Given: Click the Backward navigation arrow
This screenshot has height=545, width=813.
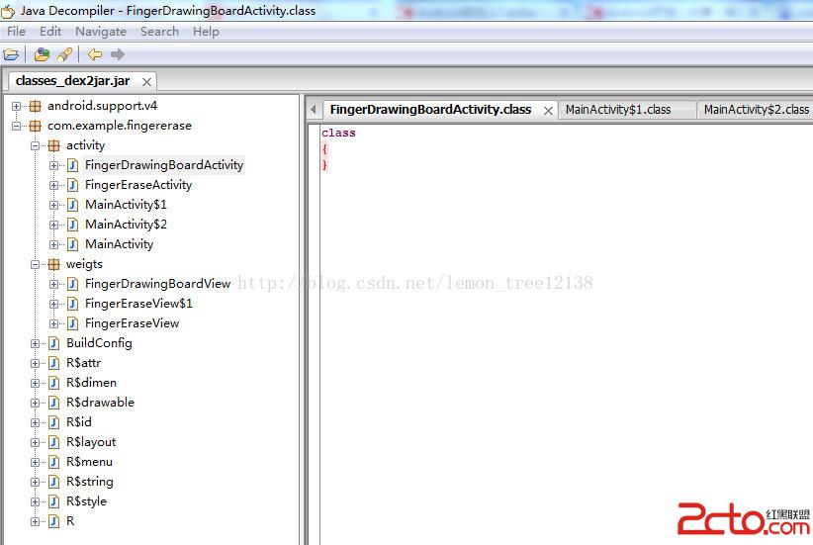Looking at the screenshot, I should click(x=95, y=54).
